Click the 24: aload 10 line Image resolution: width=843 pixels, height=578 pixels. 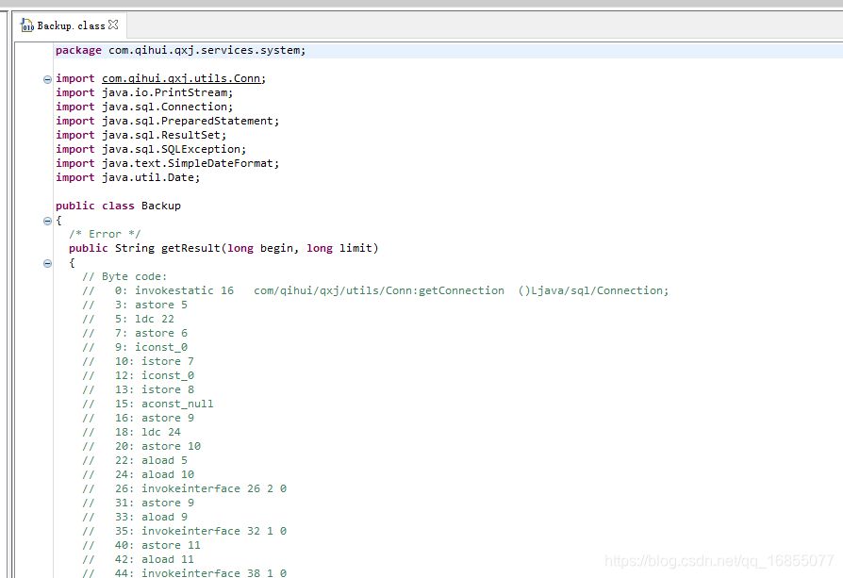(x=139, y=474)
